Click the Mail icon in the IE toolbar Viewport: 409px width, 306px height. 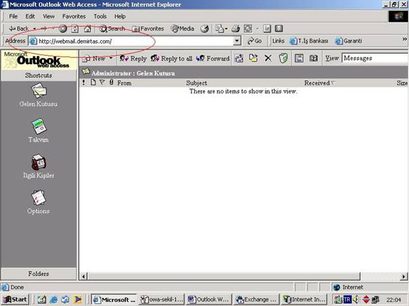(219, 29)
